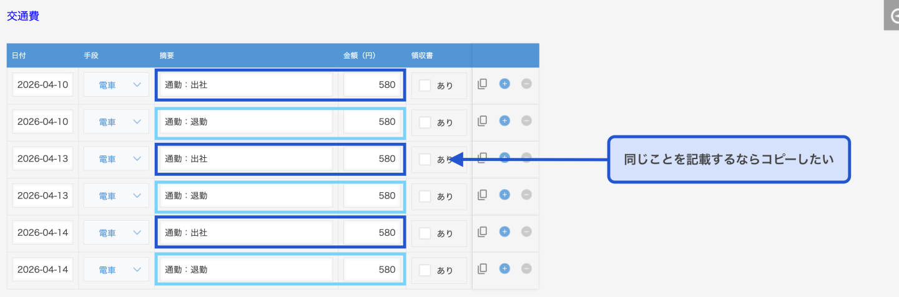Tick あり checkbox for 2026-04-14 通勤：退勤

pyautogui.click(x=425, y=270)
